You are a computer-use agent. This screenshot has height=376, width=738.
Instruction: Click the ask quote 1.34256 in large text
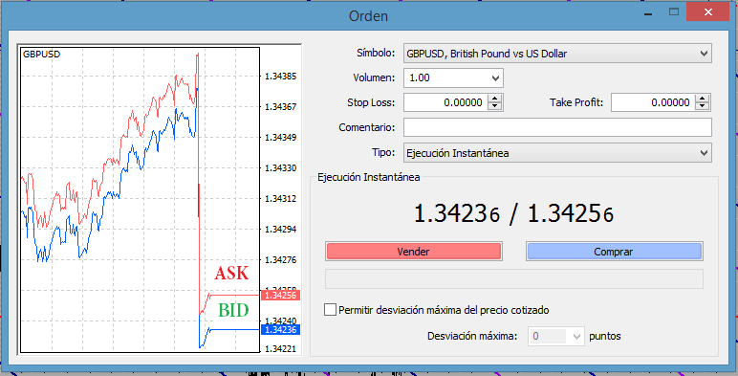pyautogui.click(x=571, y=214)
